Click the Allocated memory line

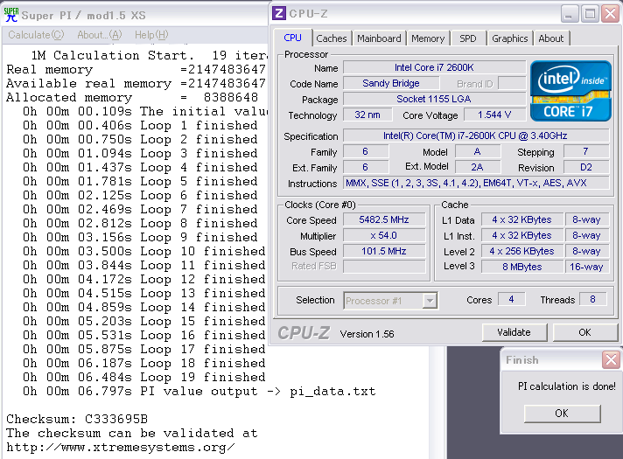pyautogui.click(x=132, y=97)
